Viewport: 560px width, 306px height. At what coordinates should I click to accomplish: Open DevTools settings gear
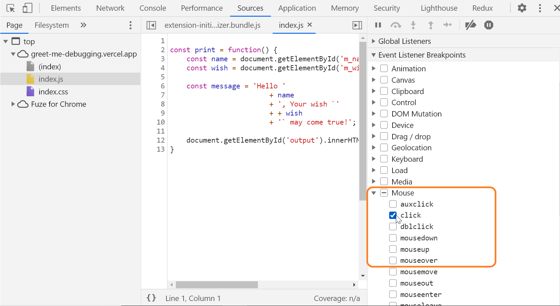click(522, 8)
